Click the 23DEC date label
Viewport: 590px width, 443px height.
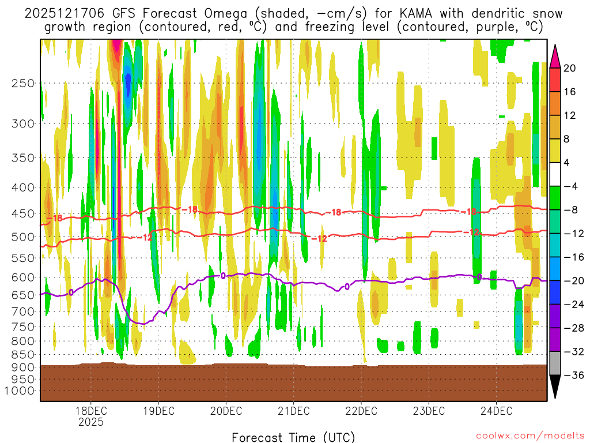[429, 411]
